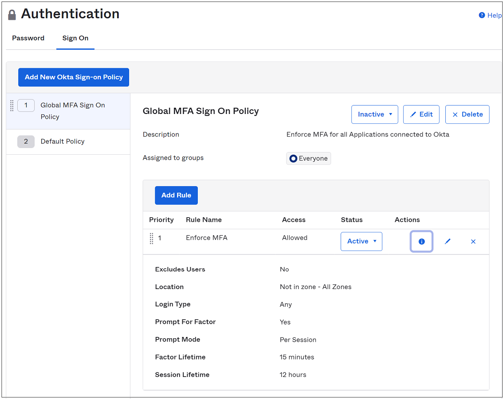Screen dimensions: 503x399
Task: Select Default Policy in the policy list
Action: 63,141
